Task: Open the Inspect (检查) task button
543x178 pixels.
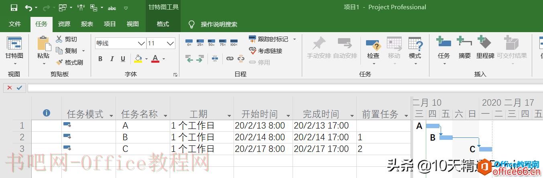Action: tap(373, 51)
